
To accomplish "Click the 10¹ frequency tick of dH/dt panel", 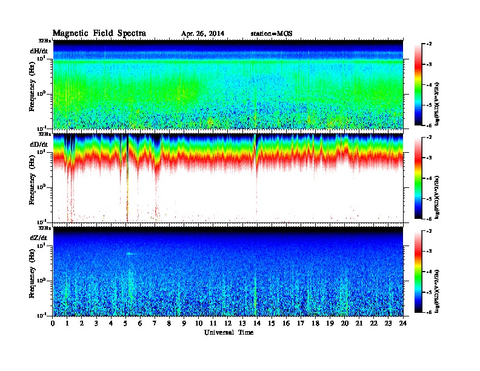I will pyautogui.click(x=41, y=58).
